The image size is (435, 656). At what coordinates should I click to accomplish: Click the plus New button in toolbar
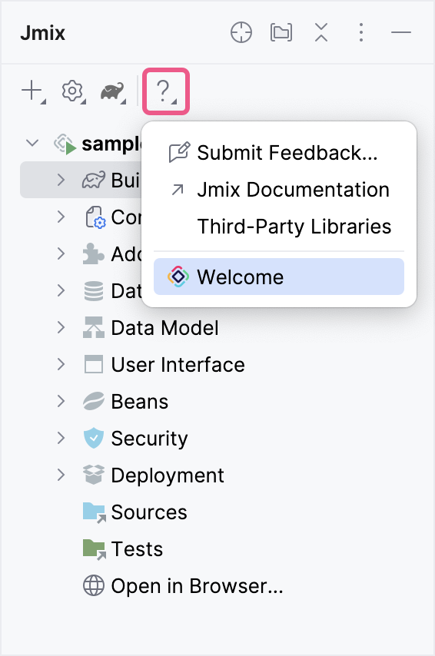[x=34, y=91]
